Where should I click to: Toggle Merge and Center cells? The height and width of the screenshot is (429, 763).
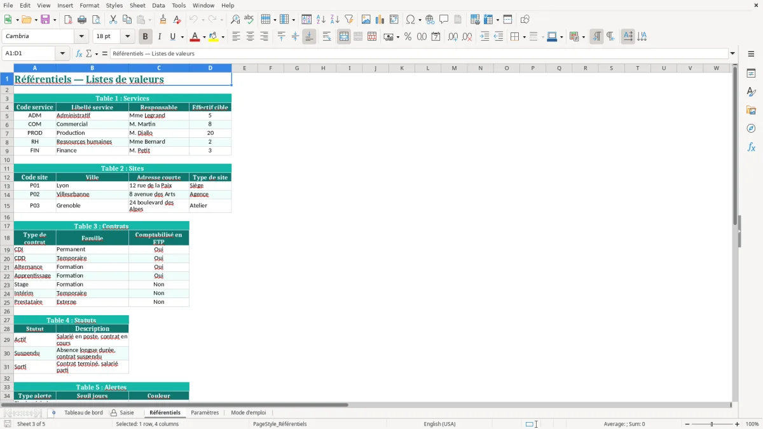[344, 37]
